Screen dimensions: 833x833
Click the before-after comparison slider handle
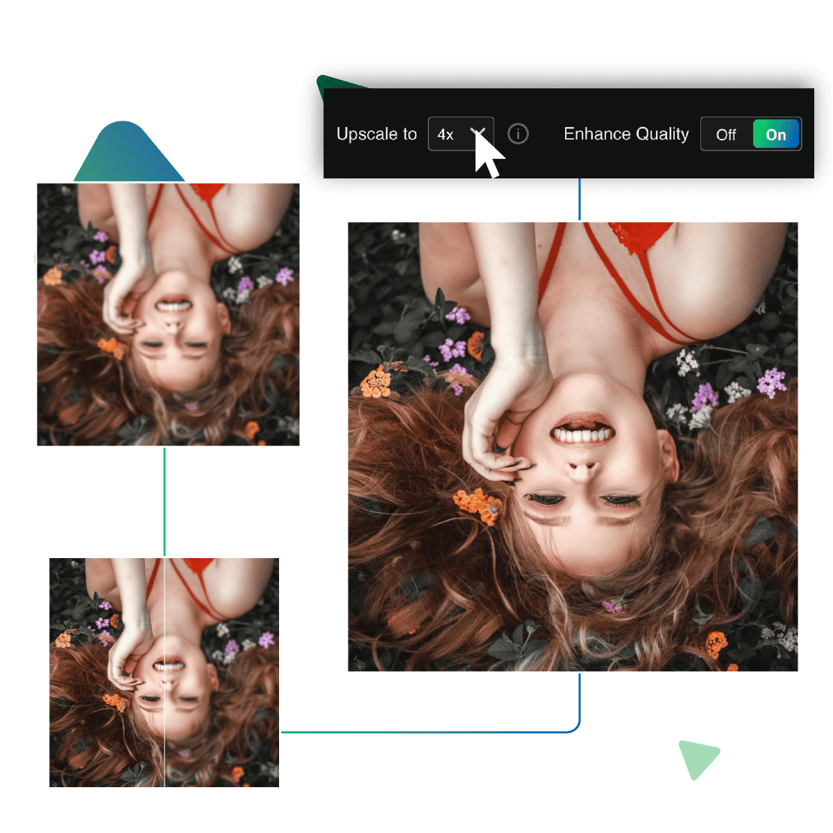click(164, 672)
